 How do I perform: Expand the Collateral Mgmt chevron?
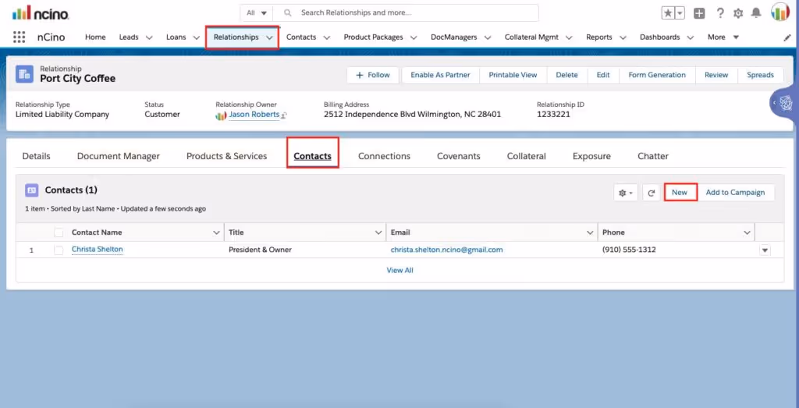(569, 37)
